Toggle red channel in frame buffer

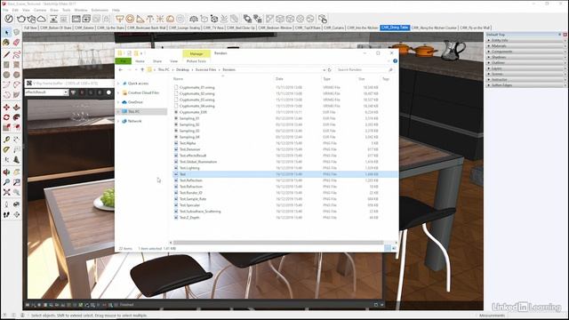(x=82, y=92)
